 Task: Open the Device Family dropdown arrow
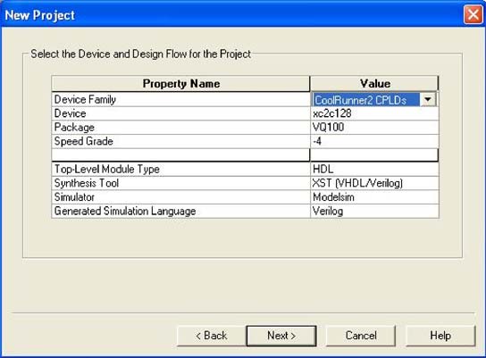click(428, 100)
